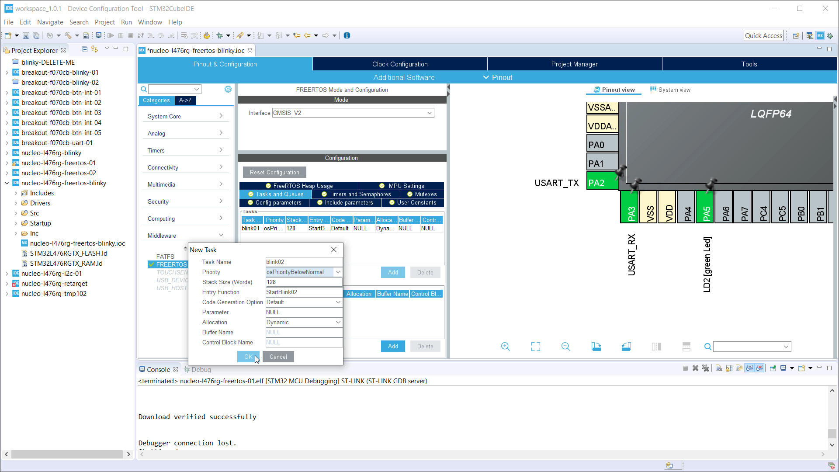Viewport: 839px width, 472px height.
Task: Fit the chip to the view
Action: click(536, 347)
